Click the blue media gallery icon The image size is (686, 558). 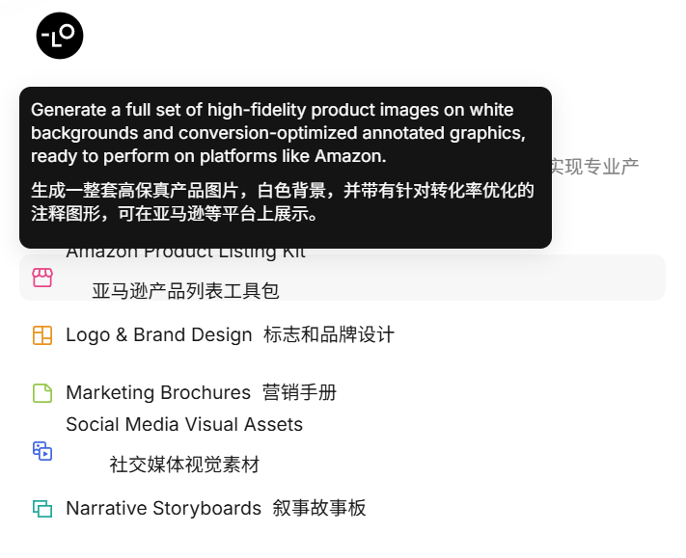pos(42,450)
